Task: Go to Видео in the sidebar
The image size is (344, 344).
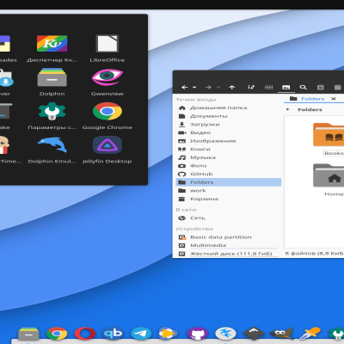Action: [x=228, y=132]
